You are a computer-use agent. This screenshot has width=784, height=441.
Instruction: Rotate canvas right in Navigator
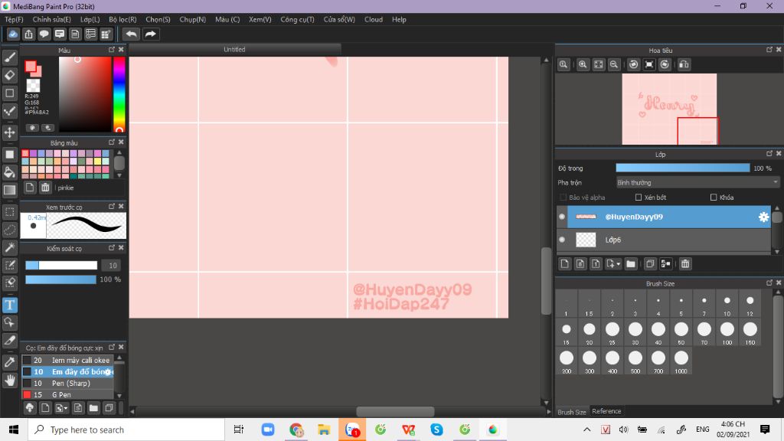pos(665,64)
